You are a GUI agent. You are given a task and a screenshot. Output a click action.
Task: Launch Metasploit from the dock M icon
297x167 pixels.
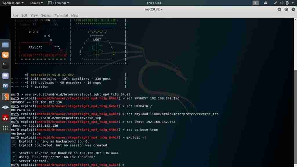[5, 86]
